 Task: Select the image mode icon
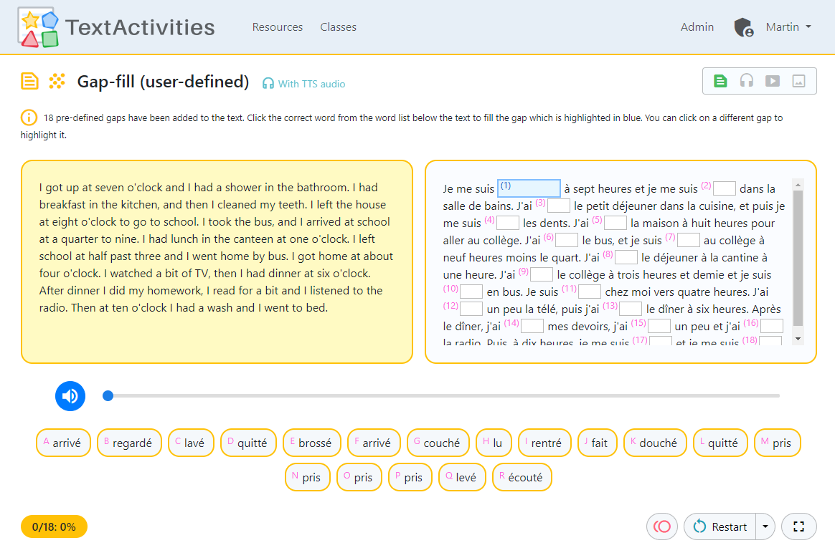799,81
